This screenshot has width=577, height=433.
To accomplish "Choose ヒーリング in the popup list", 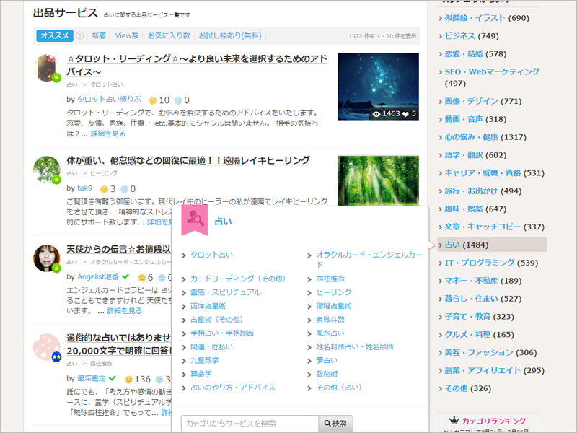I will tap(334, 292).
